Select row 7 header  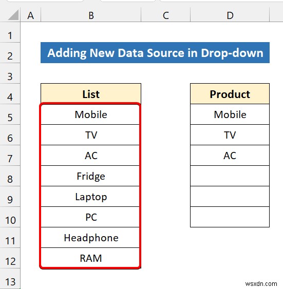[x=10, y=156]
